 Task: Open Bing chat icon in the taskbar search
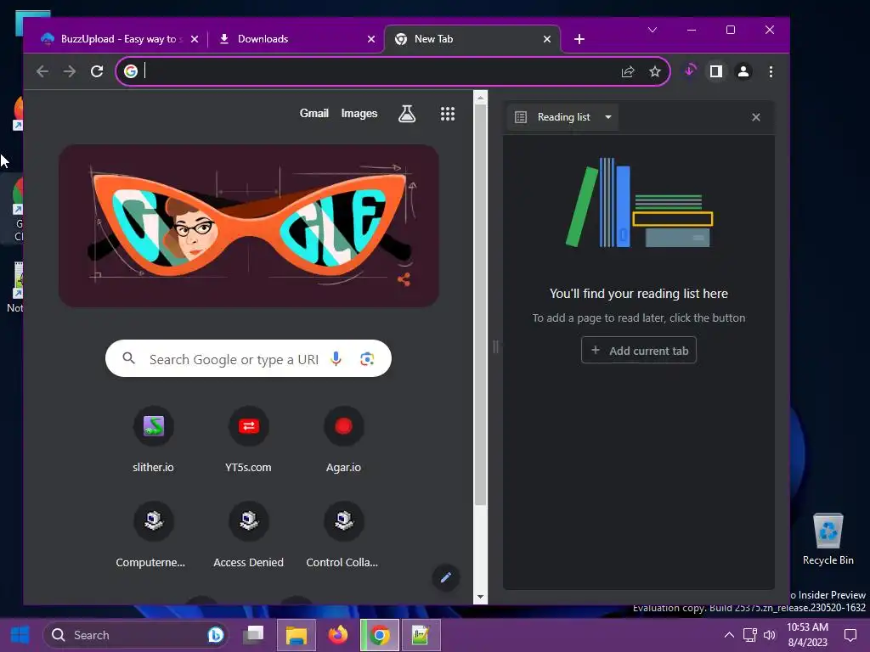215,634
